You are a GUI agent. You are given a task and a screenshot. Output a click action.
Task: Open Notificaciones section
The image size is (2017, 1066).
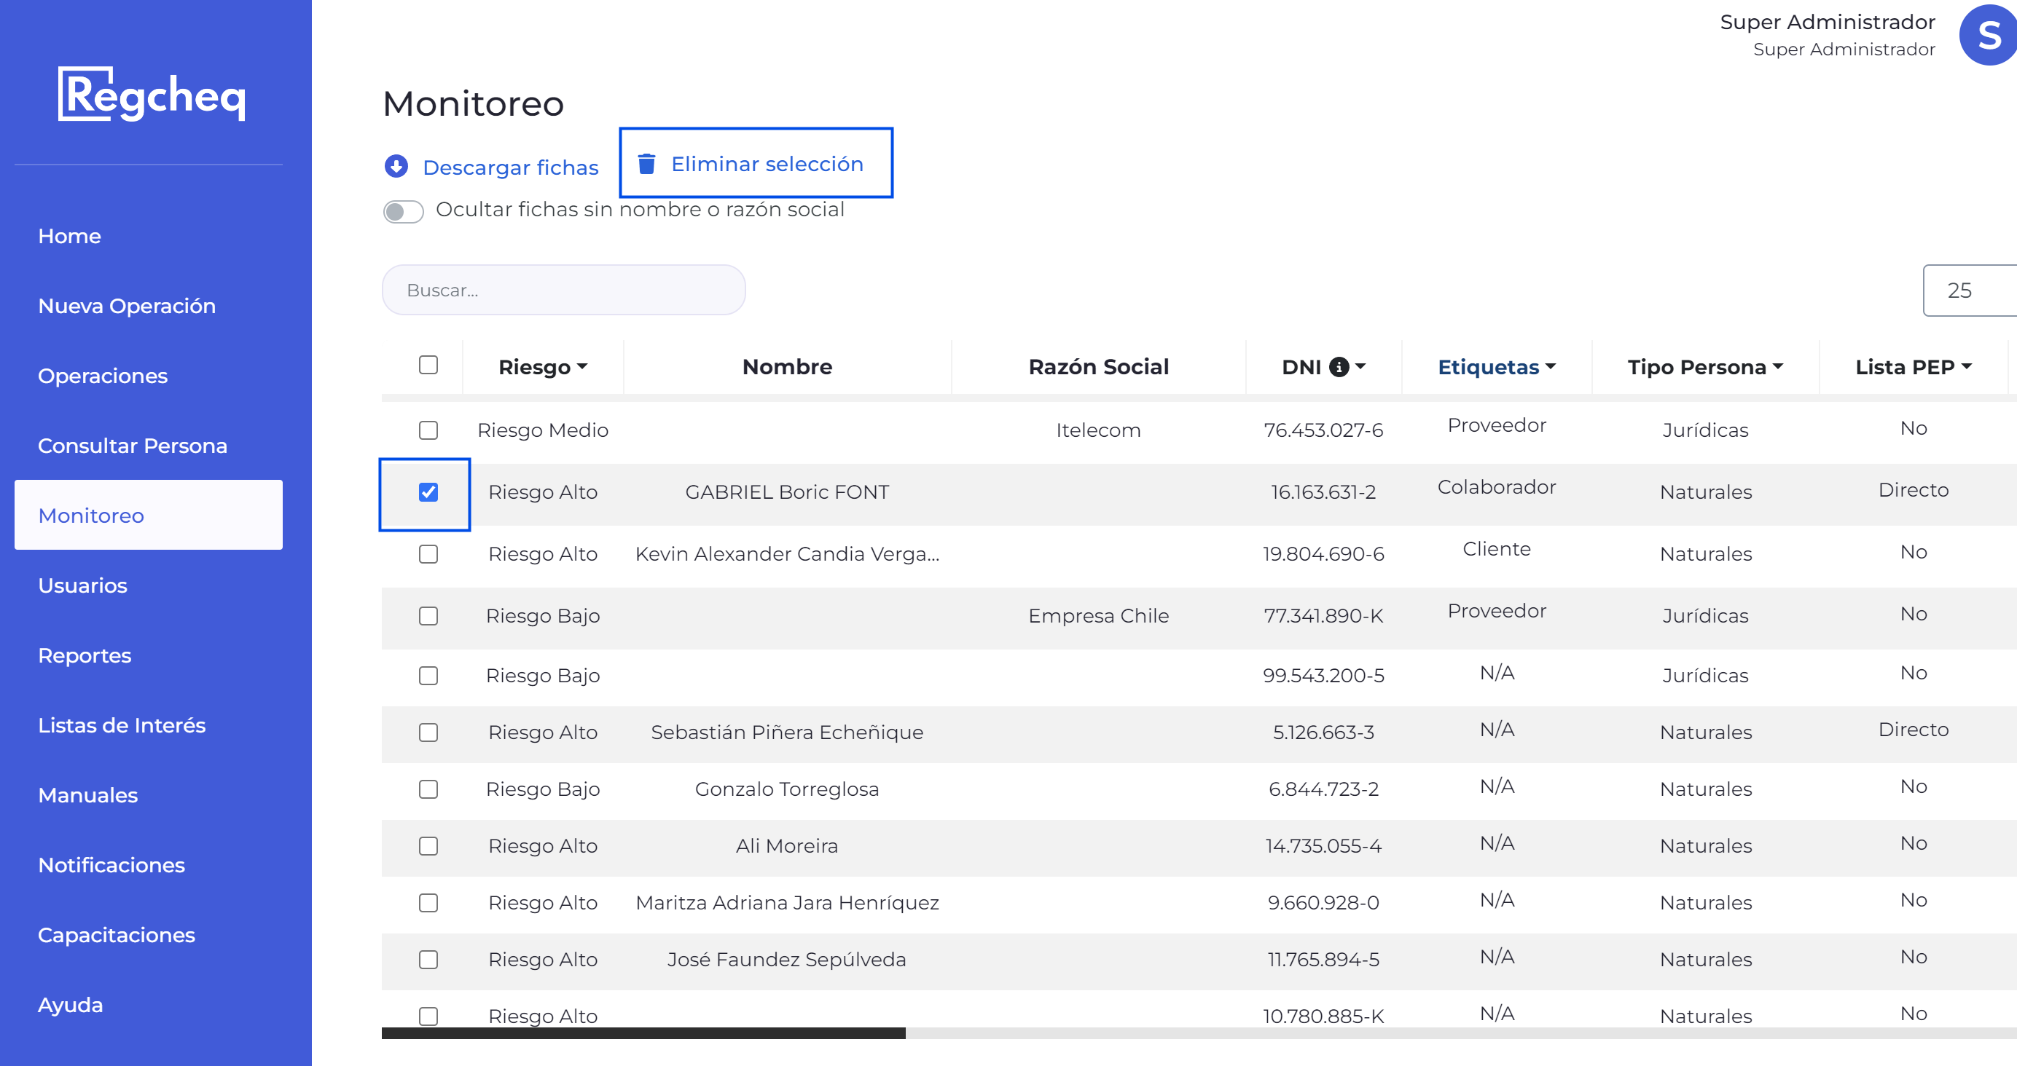tap(111, 865)
